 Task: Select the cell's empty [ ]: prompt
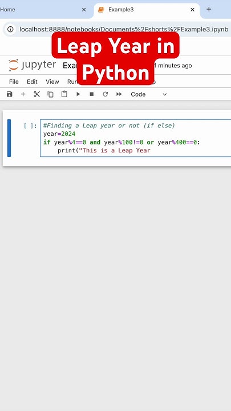tap(30, 126)
